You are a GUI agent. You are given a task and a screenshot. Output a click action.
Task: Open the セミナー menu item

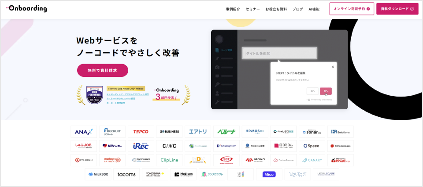pos(253,9)
